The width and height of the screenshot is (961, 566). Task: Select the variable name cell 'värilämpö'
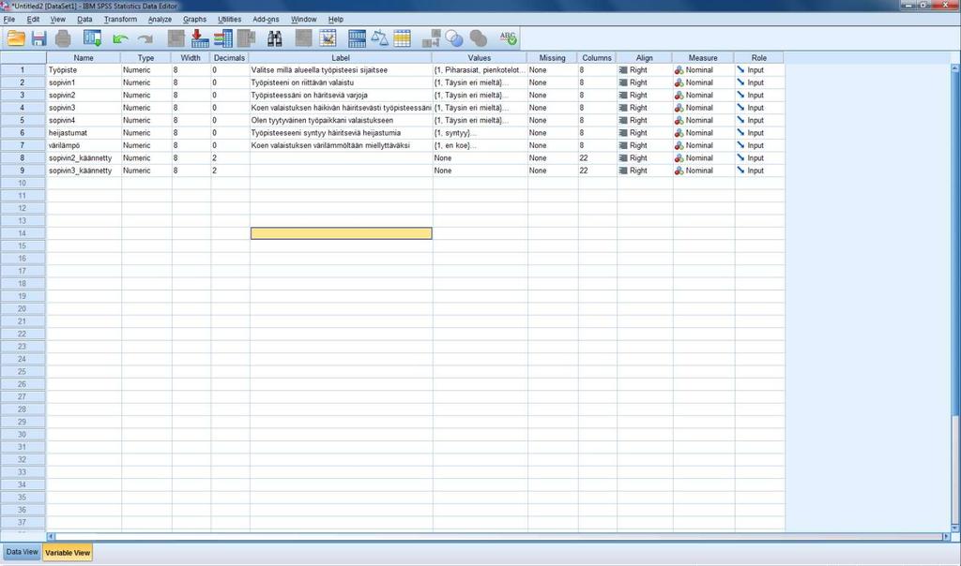click(x=84, y=145)
